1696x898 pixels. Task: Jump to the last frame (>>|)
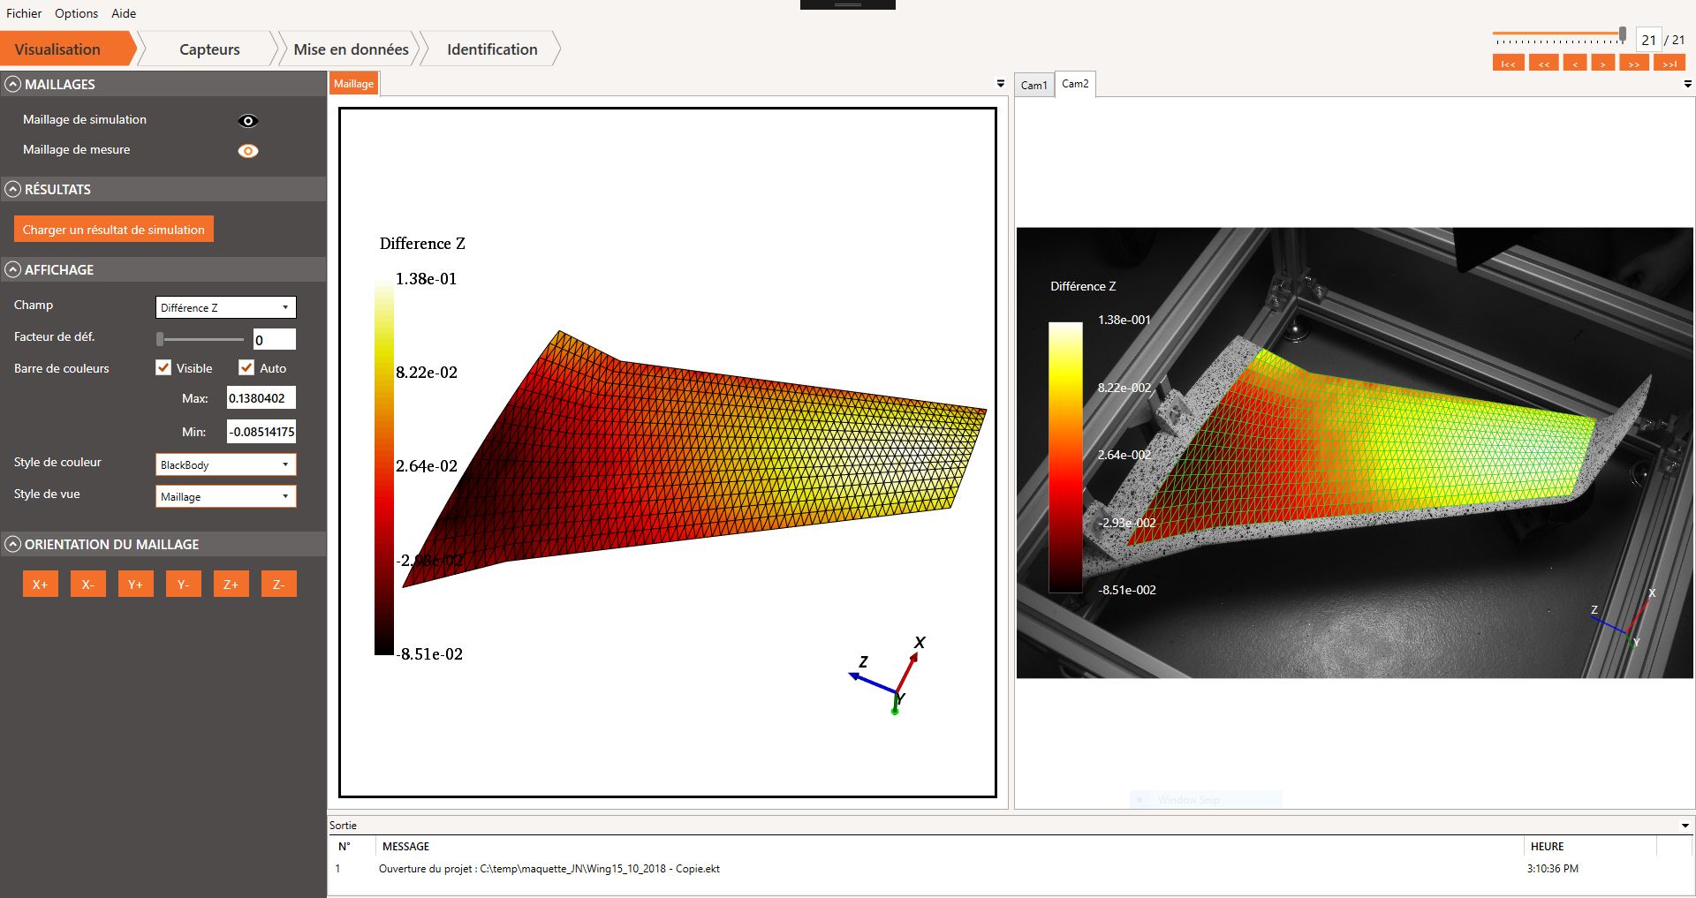click(1669, 64)
